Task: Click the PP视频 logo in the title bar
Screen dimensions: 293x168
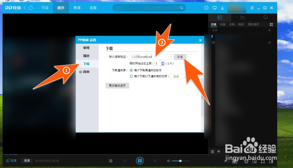Action: pos(13,8)
